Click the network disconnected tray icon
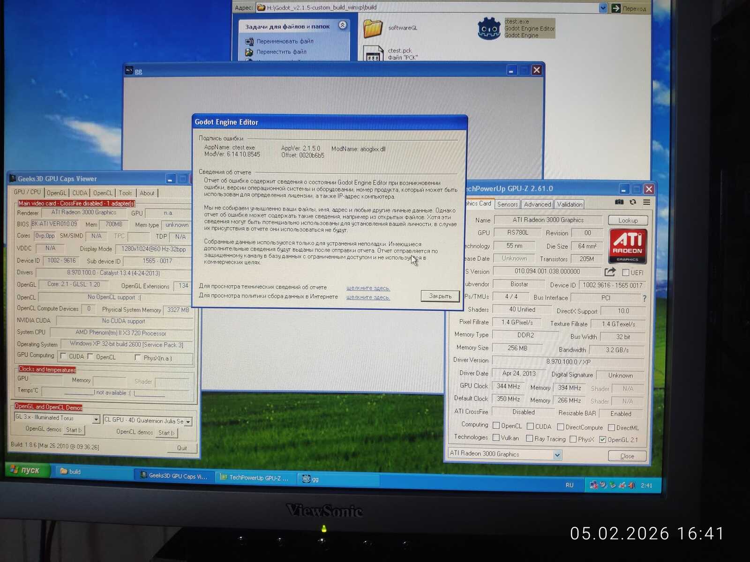This screenshot has width=750, height=562. coord(594,485)
